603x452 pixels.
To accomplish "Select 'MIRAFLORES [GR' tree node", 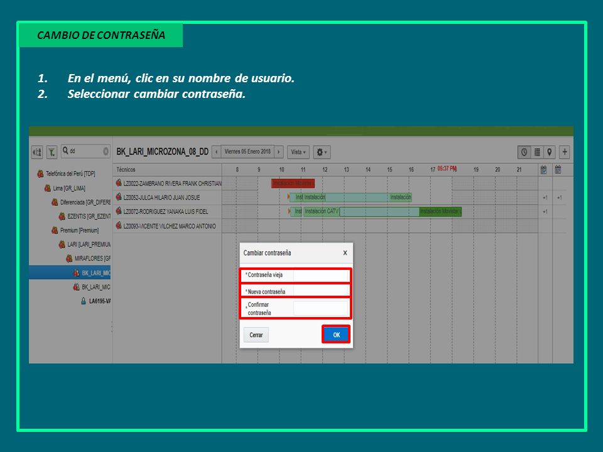I will (93, 258).
